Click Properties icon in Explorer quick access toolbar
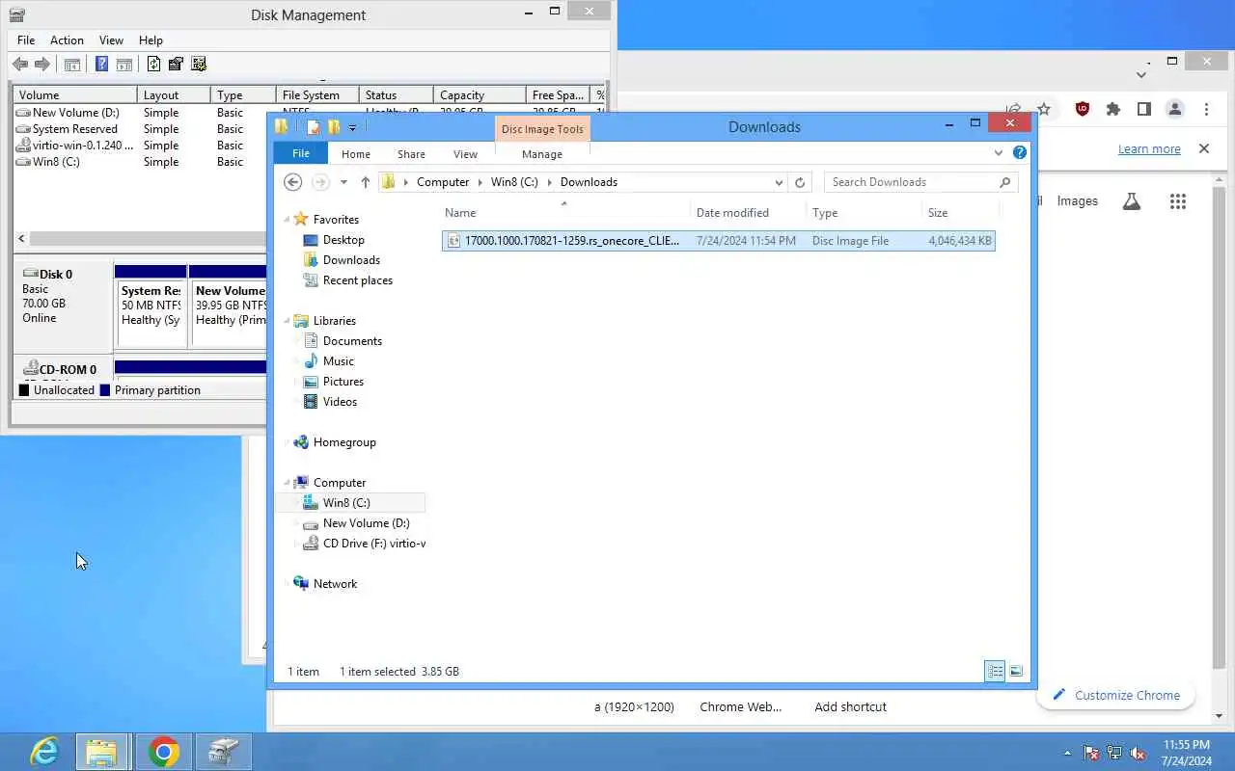This screenshot has height=771, width=1235. (x=313, y=127)
